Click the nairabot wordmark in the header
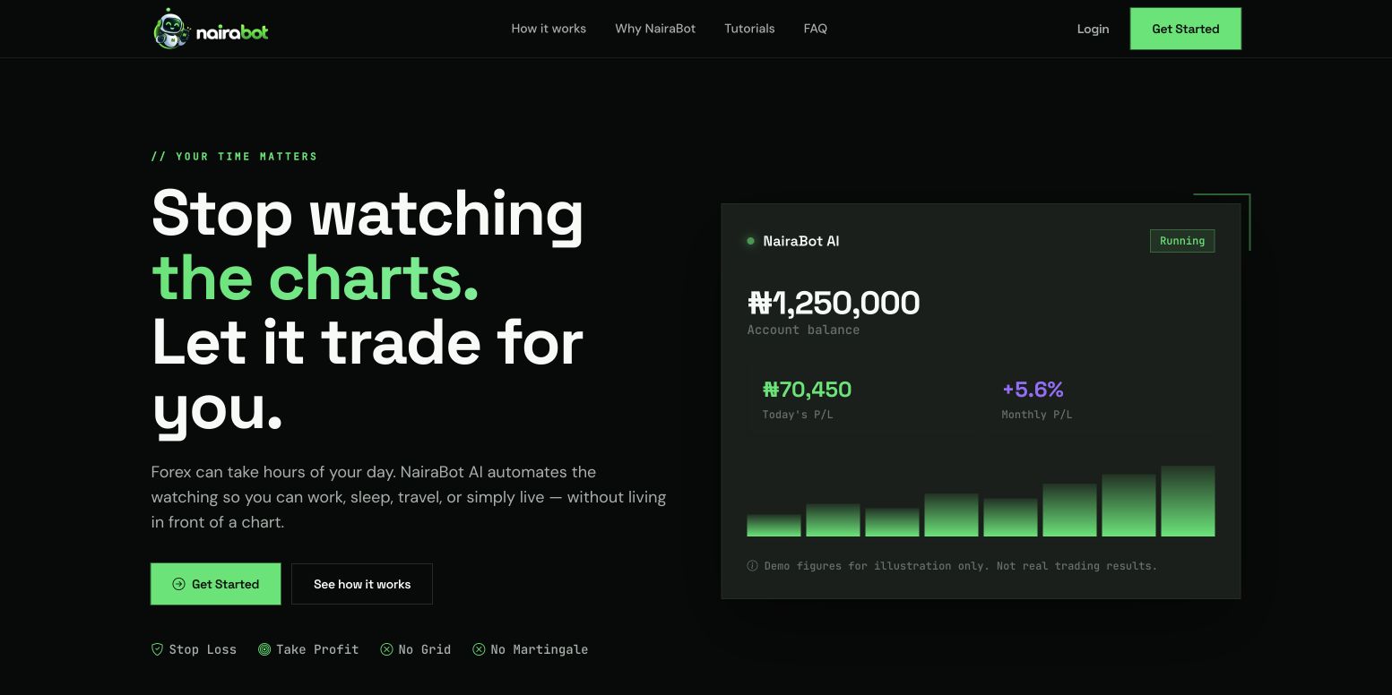The height and width of the screenshot is (695, 1392). [x=232, y=32]
